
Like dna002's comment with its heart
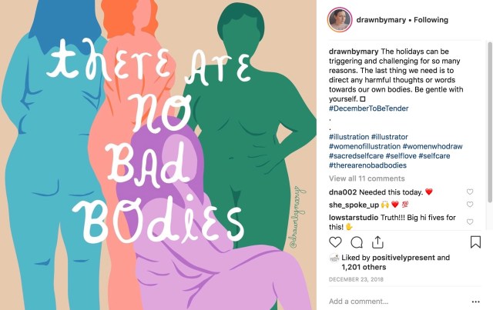pyautogui.click(x=470, y=192)
